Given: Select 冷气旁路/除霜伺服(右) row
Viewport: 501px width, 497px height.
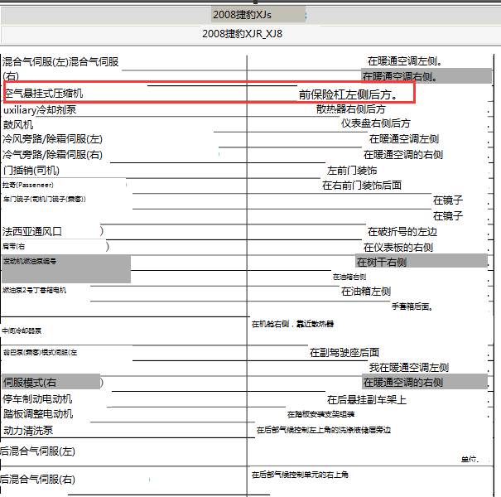Looking at the screenshot, I should tap(52, 155).
